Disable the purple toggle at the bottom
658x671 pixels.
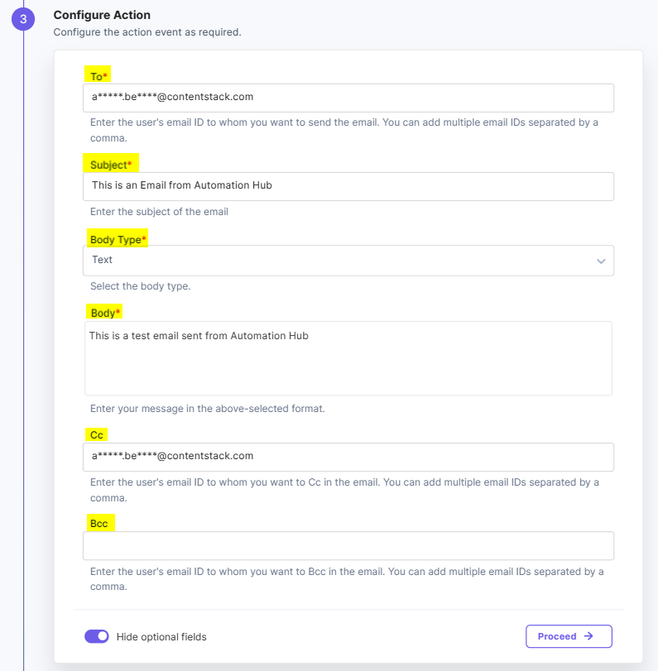97,636
